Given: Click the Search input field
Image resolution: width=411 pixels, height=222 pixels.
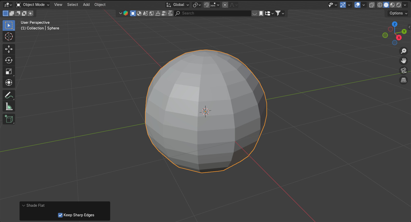Looking at the screenshot, I should click(213, 13).
